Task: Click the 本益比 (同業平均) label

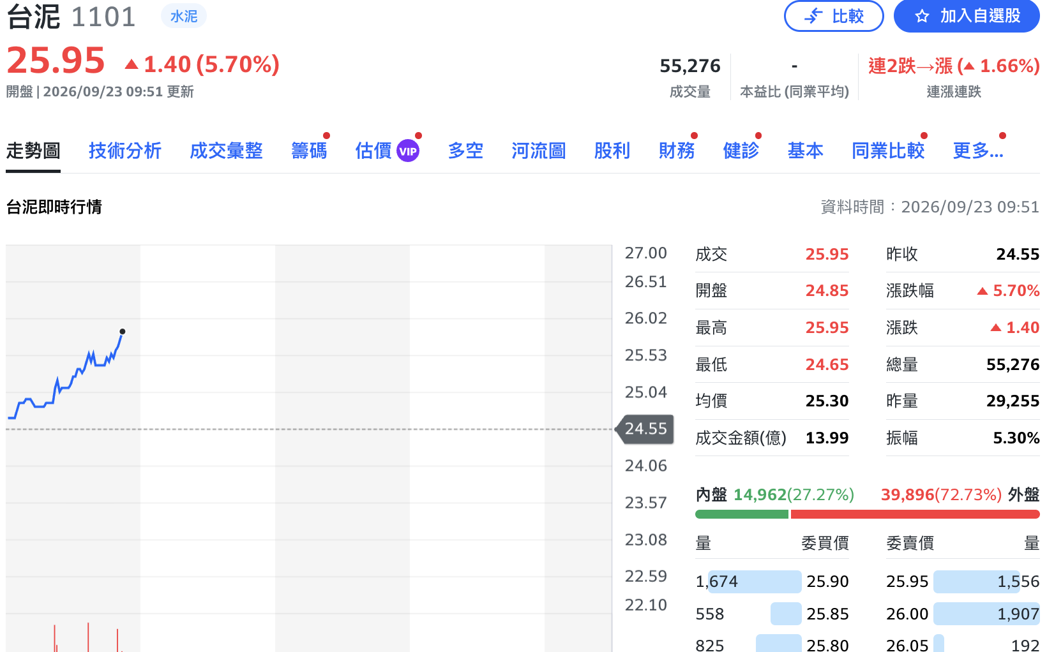Action: click(x=794, y=92)
